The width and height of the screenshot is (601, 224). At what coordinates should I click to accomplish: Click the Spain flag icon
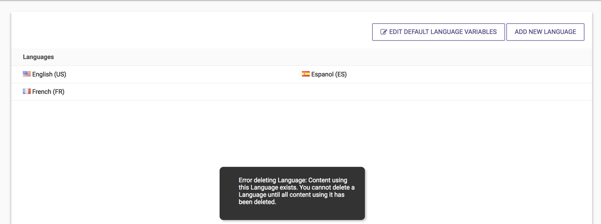[x=306, y=74]
